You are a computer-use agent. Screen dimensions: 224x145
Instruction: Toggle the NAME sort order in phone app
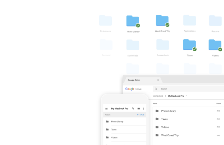pos(142,115)
